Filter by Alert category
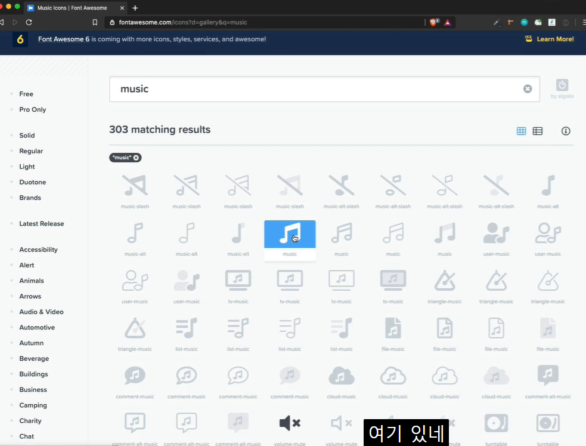Viewport: 586px width, 446px height. (27, 265)
